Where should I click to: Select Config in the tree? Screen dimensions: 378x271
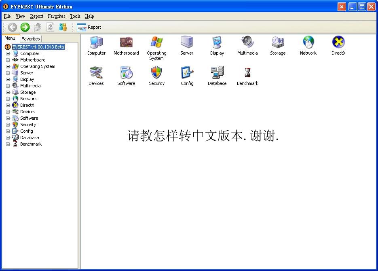(x=27, y=131)
